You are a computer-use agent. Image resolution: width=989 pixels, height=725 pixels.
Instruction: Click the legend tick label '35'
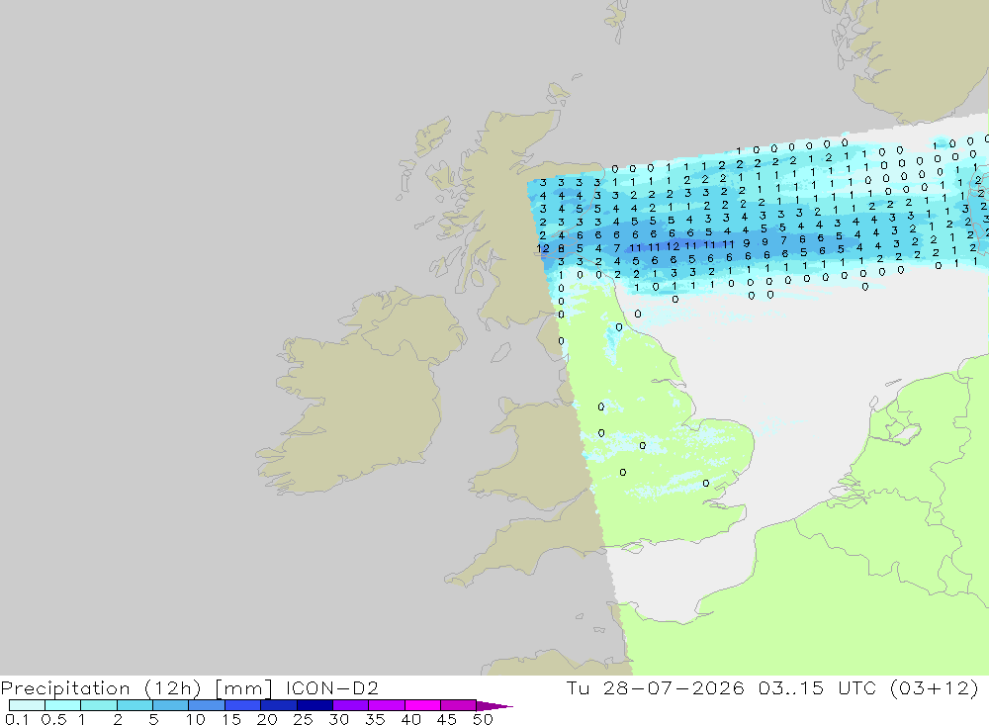[375, 719]
